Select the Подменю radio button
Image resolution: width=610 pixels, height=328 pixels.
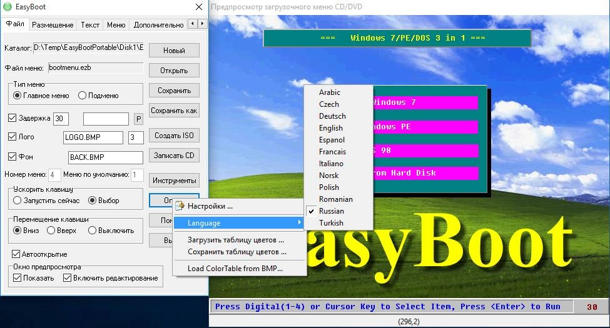(98, 95)
